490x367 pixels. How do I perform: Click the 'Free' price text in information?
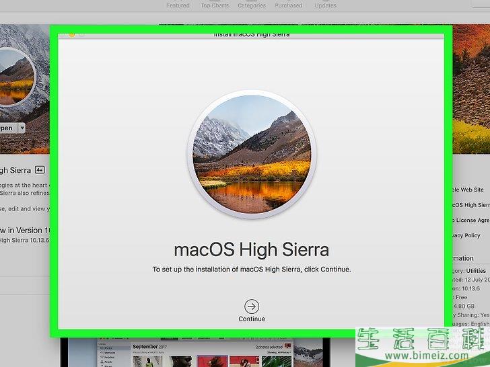tap(460, 297)
